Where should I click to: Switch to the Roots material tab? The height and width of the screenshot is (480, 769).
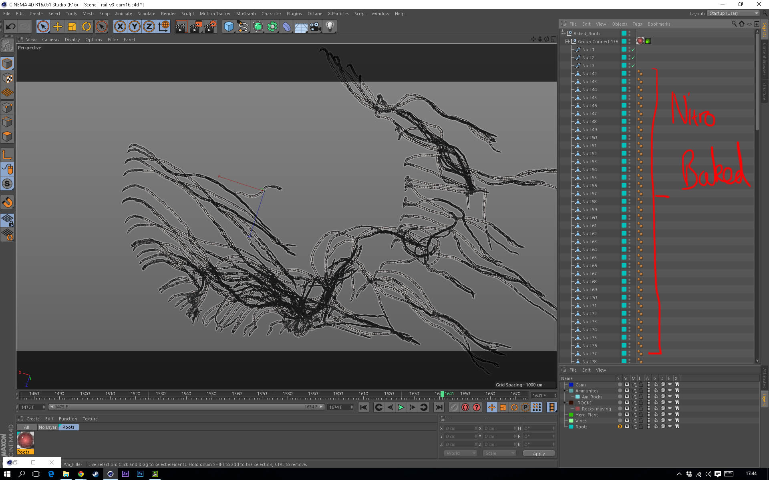click(68, 427)
